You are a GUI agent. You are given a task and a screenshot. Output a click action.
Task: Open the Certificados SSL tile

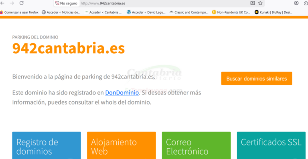(x=271, y=145)
